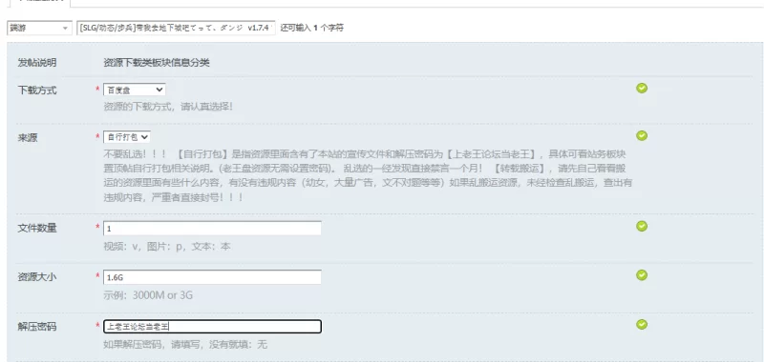The height and width of the screenshot is (362, 764).
Task: Click the example text 示例：3000M or 3G
Action: pos(148,295)
